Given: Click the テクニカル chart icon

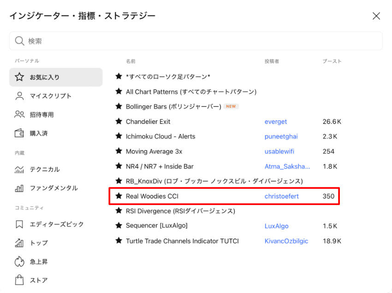Looking at the screenshot, I should [19, 170].
